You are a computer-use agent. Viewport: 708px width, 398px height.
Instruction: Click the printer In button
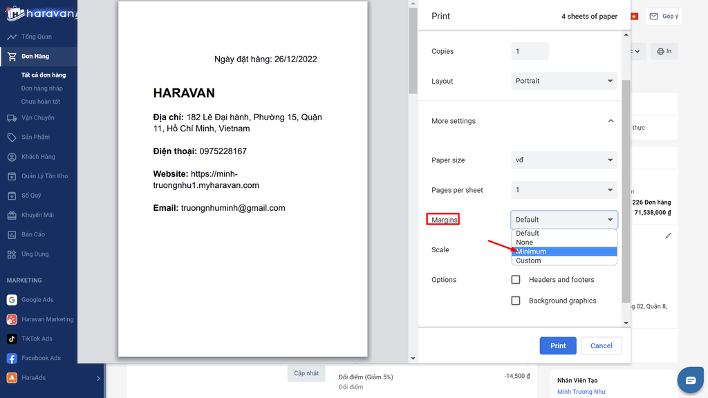(x=664, y=51)
